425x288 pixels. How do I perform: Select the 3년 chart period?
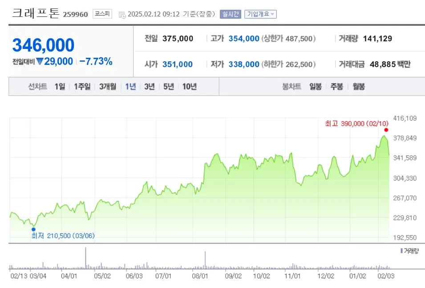(x=149, y=86)
